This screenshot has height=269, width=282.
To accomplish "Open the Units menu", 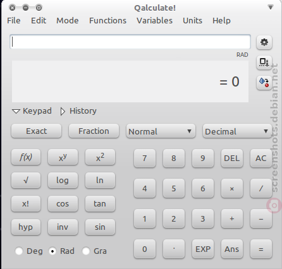I will pyautogui.click(x=192, y=21).
